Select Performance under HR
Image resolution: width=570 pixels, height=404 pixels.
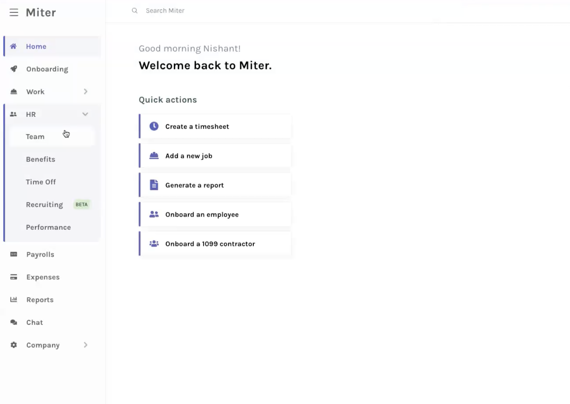pyautogui.click(x=52, y=227)
